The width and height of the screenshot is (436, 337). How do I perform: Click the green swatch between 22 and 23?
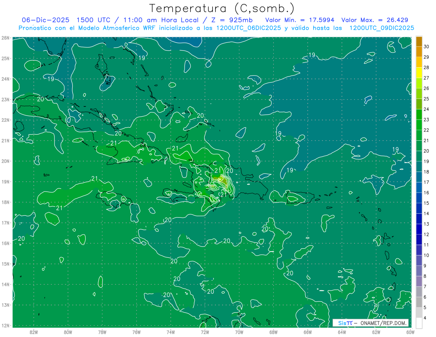[x=419, y=125]
